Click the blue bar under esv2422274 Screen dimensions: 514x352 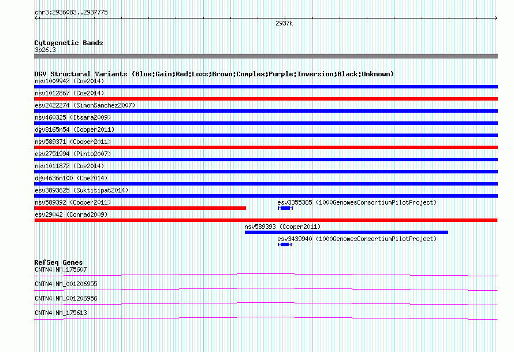click(266, 111)
